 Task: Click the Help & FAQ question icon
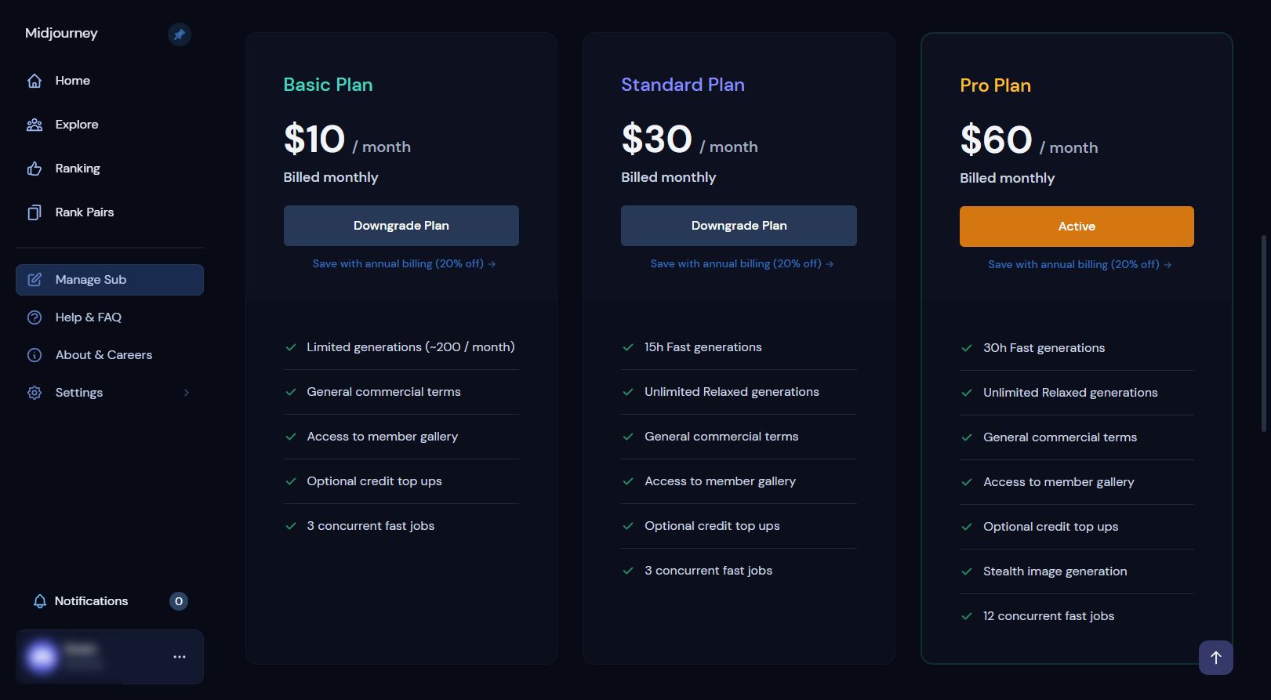[34, 317]
